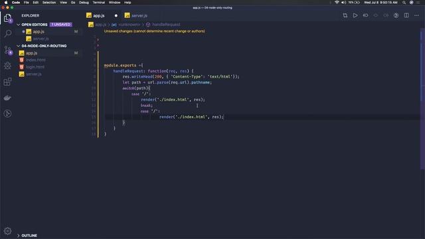Click the next change arrow icon
Screen dimensions: 425x239
[x=386, y=15]
